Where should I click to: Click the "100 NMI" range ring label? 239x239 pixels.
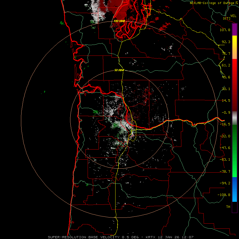(119, 21)
